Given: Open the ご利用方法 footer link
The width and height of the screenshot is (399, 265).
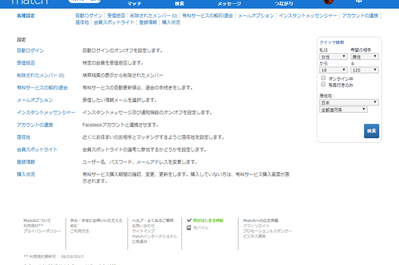Looking at the screenshot, I should (x=80, y=231).
